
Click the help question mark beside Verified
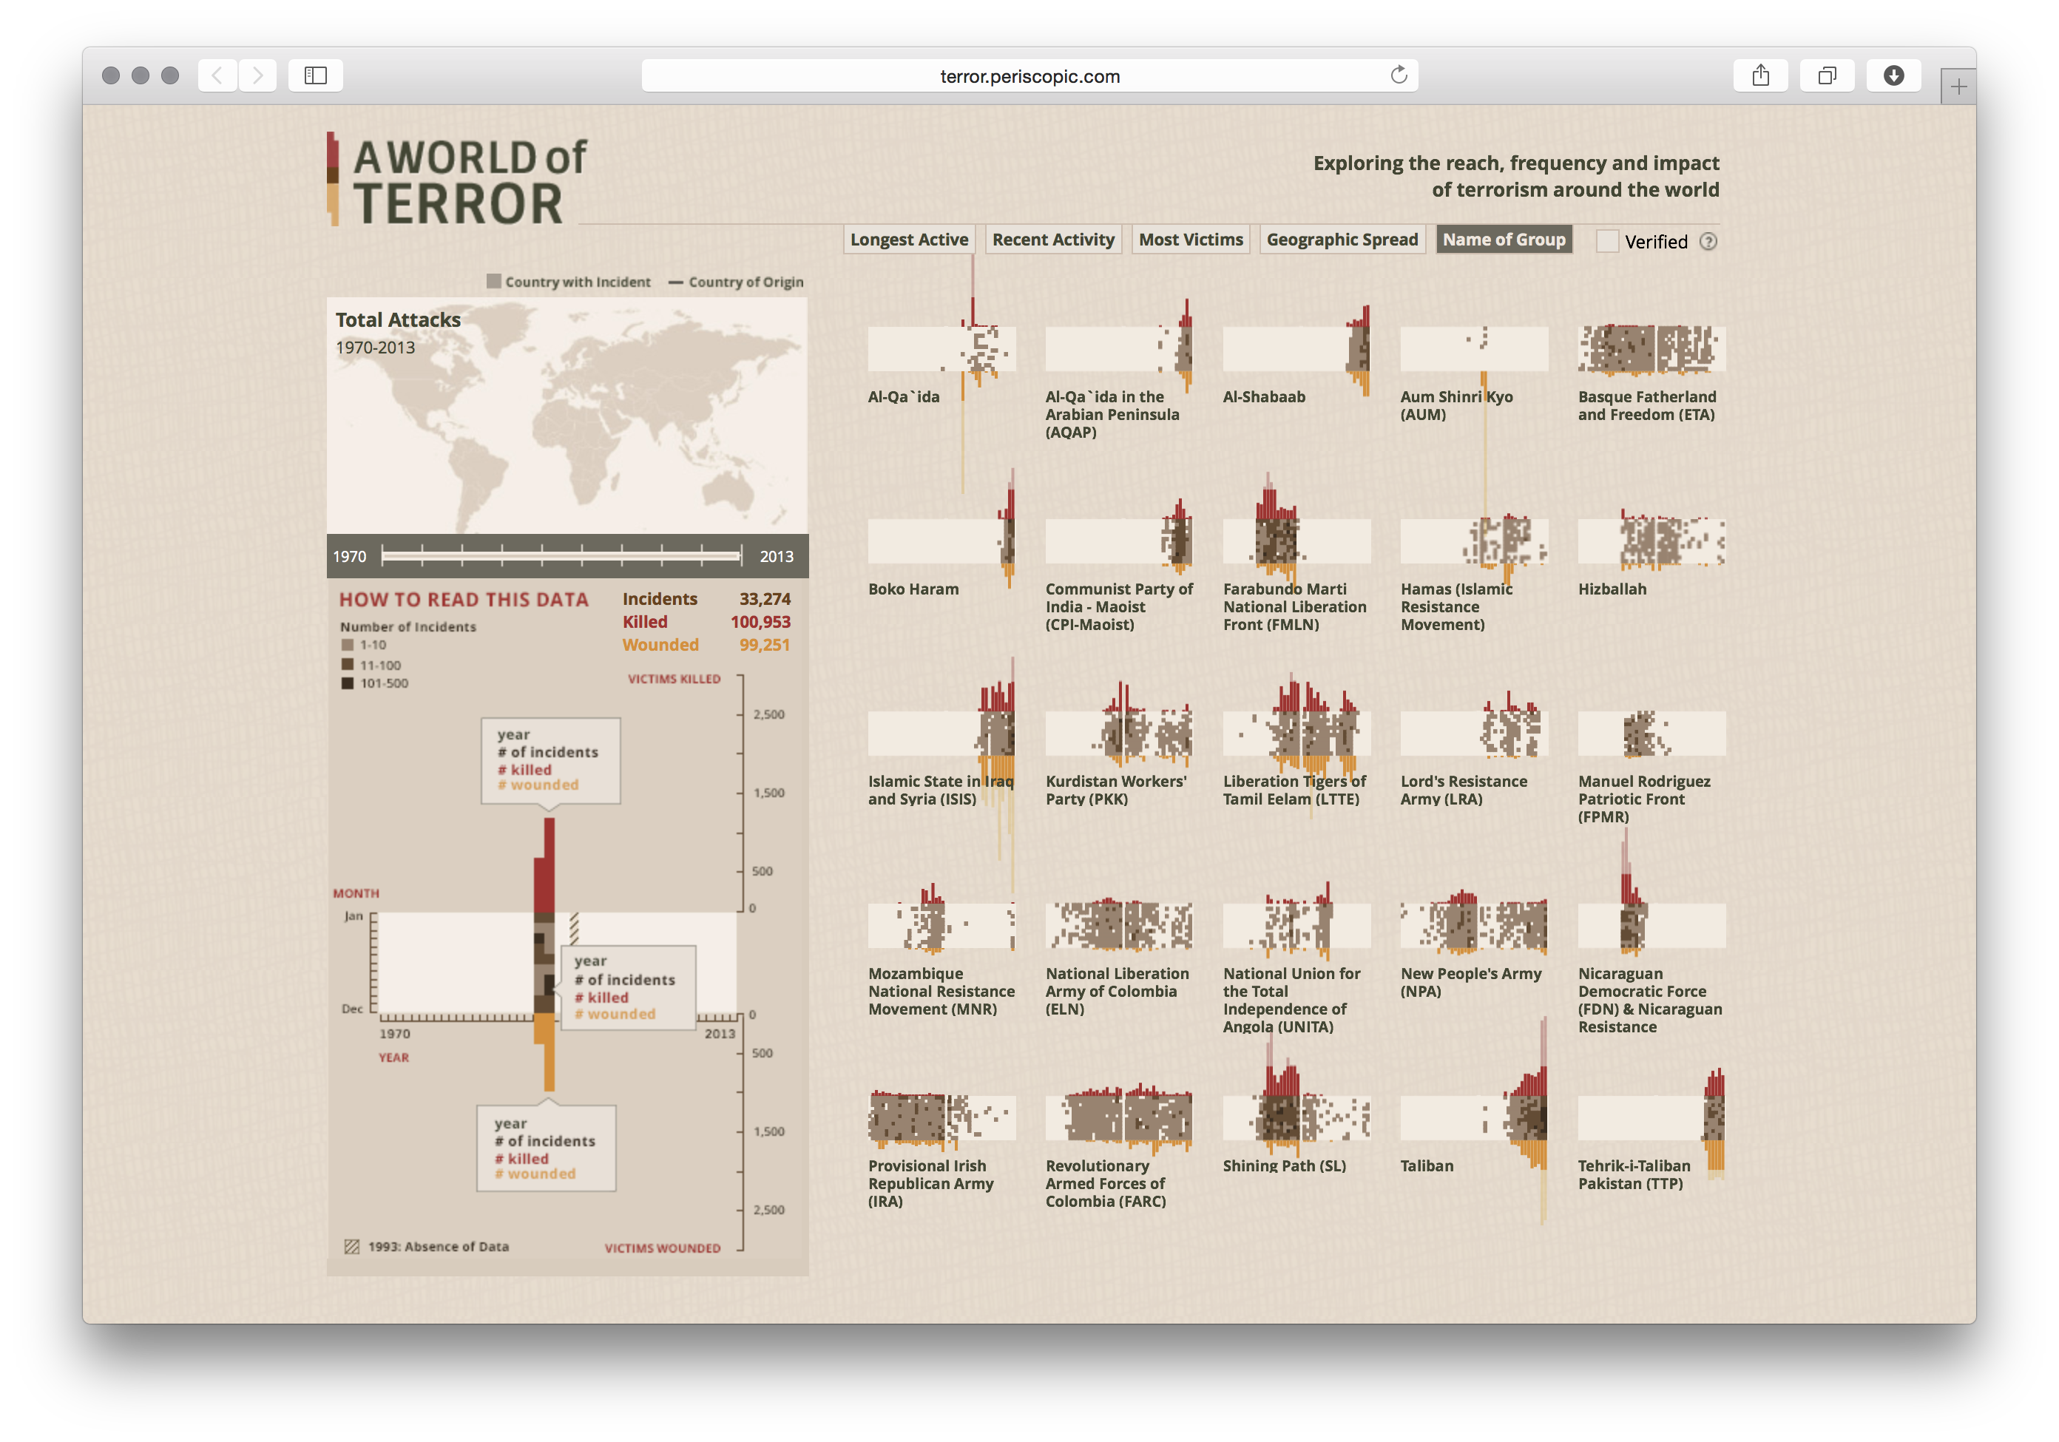(x=1709, y=241)
